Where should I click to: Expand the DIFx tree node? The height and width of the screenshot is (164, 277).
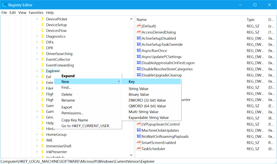point(37,42)
